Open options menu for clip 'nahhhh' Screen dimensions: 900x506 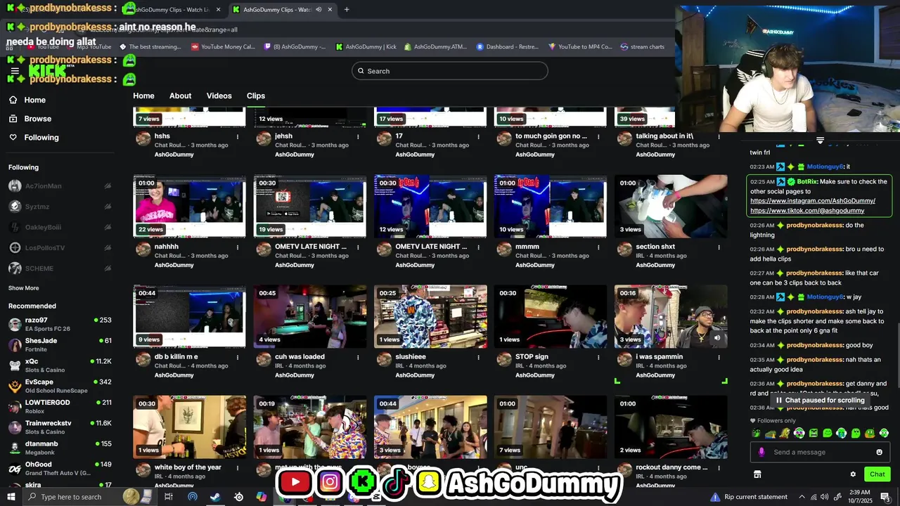coord(238,247)
